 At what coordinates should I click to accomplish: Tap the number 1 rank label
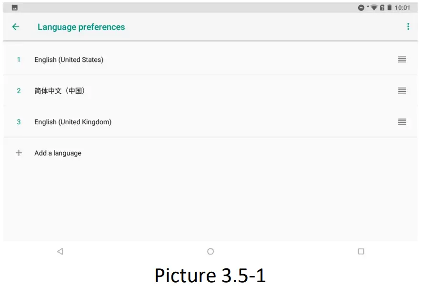tap(19, 59)
